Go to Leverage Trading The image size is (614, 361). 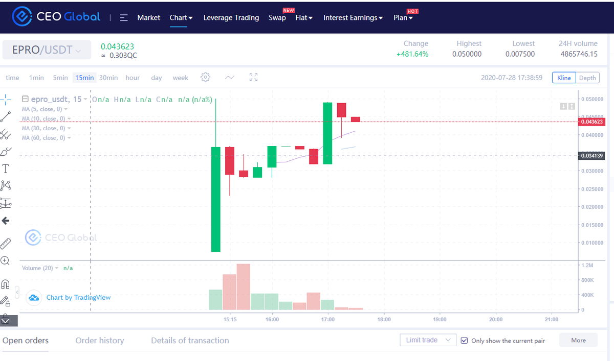[x=231, y=17]
